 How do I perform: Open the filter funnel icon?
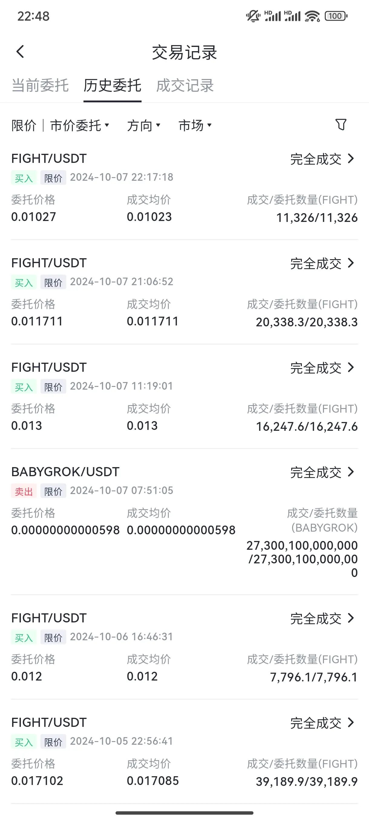point(341,125)
